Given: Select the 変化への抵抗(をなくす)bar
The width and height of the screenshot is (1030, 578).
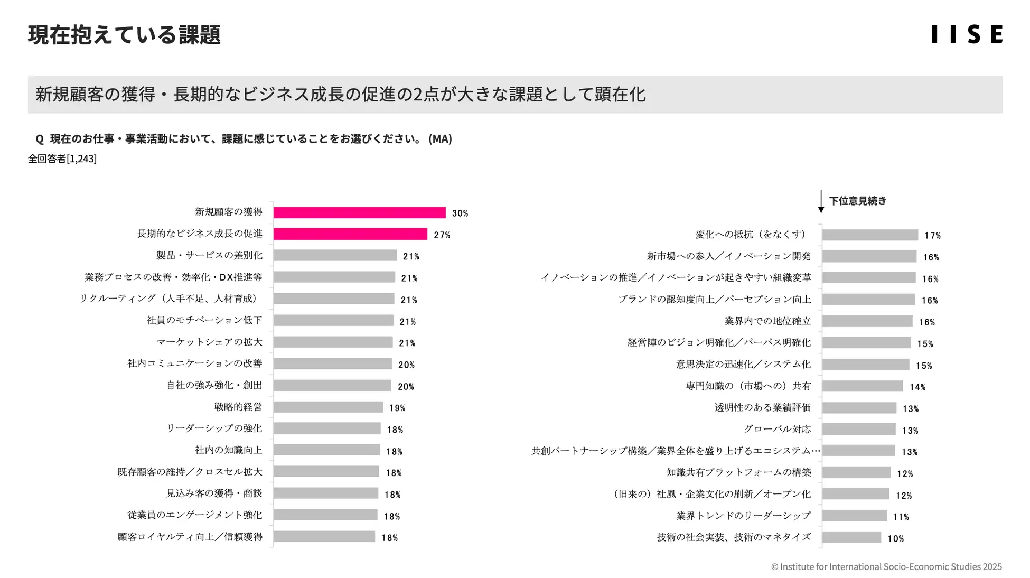Looking at the screenshot, I should (x=870, y=235).
